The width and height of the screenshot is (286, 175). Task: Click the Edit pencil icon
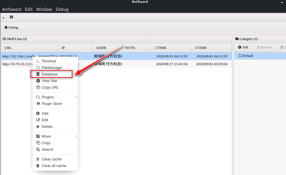point(38,120)
